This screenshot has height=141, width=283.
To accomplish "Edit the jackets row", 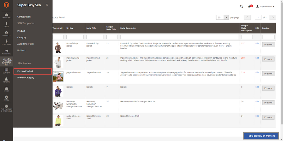I will coord(257,87).
